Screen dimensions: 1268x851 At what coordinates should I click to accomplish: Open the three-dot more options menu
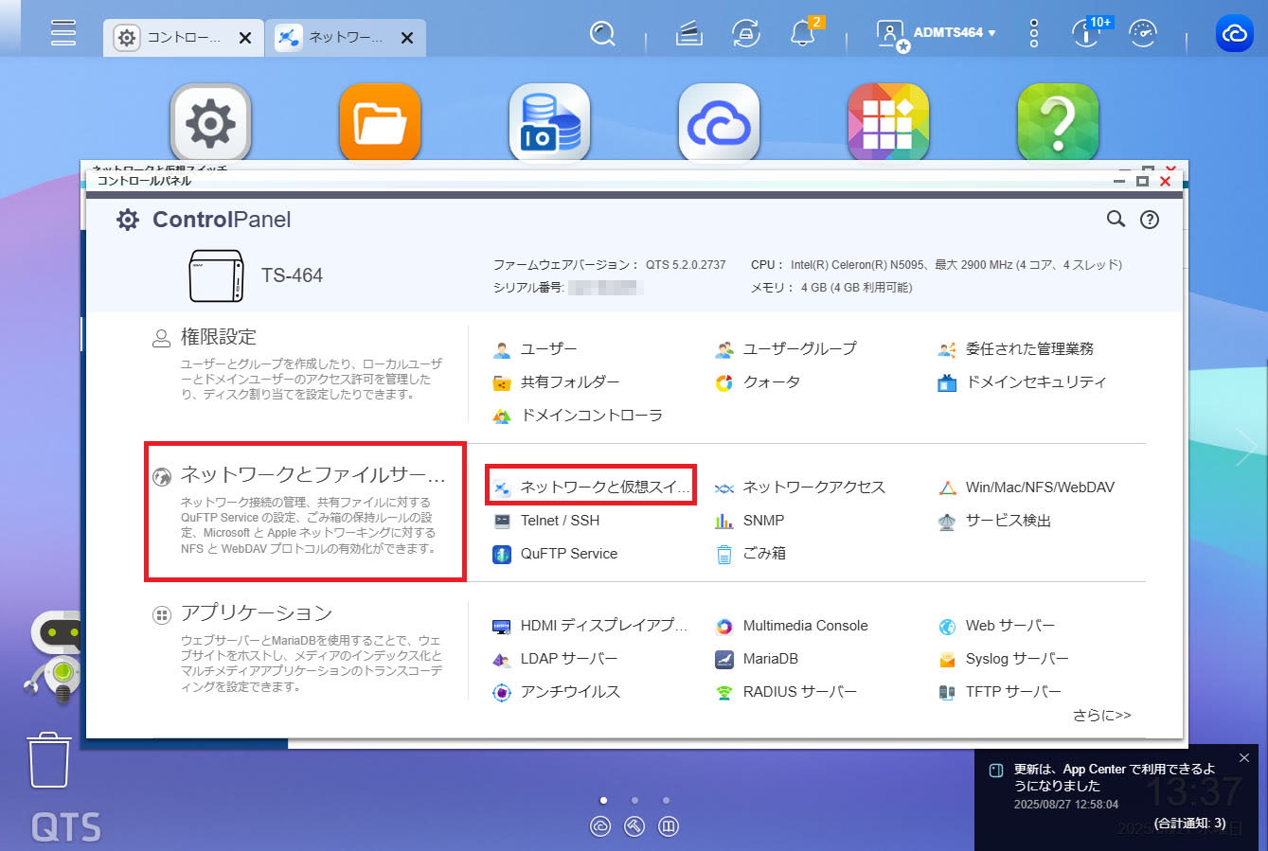pyautogui.click(x=1033, y=34)
